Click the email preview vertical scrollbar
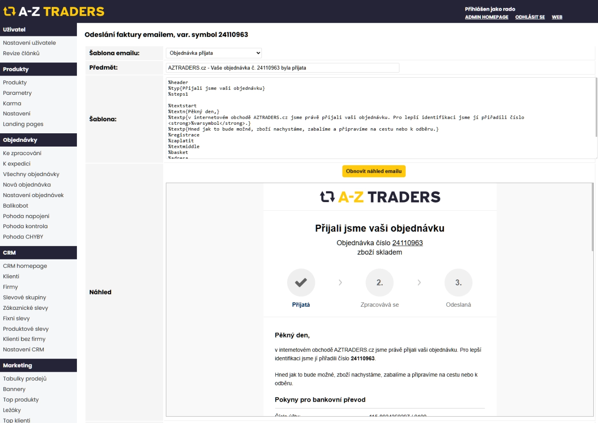 pos(592,218)
